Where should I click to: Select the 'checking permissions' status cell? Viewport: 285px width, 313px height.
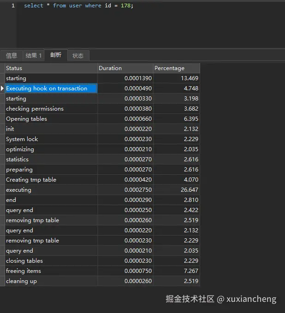coord(51,109)
